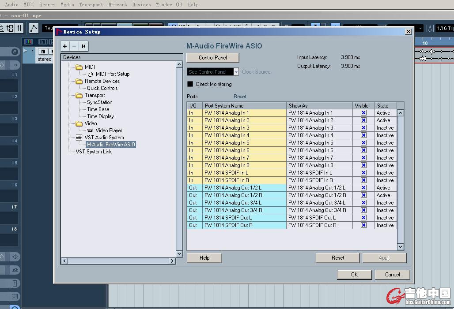Open the ASIO Control Panel button
The height and width of the screenshot is (309, 454).
click(x=213, y=58)
